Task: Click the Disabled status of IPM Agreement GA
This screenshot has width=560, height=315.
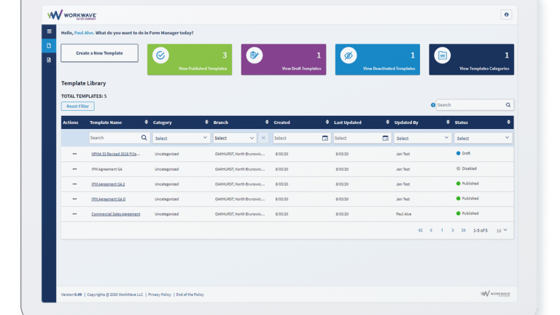Action: point(467,168)
